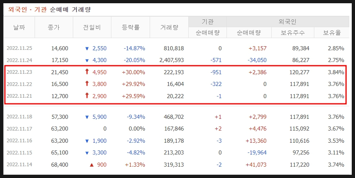Click the 종가 column header
This screenshot has height=178, width=355.
pos(54,27)
